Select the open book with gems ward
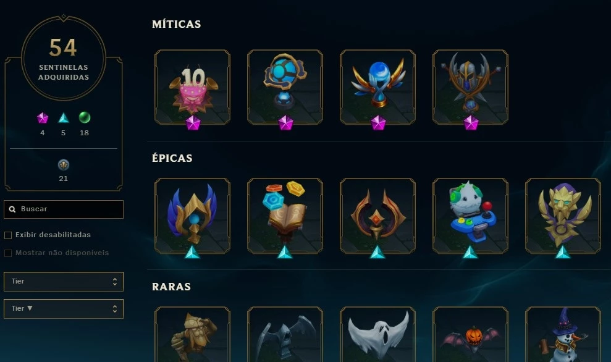This screenshot has width=611, height=362. (285, 216)
